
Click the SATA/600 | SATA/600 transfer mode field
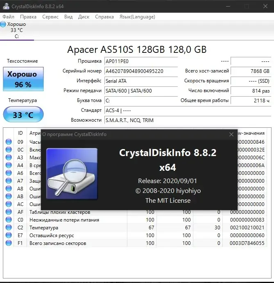click(x=141, y=91)
